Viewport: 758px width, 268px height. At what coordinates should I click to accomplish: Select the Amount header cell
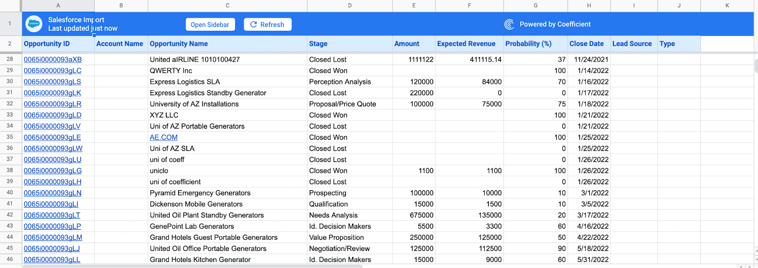click(x=414, y=44)
